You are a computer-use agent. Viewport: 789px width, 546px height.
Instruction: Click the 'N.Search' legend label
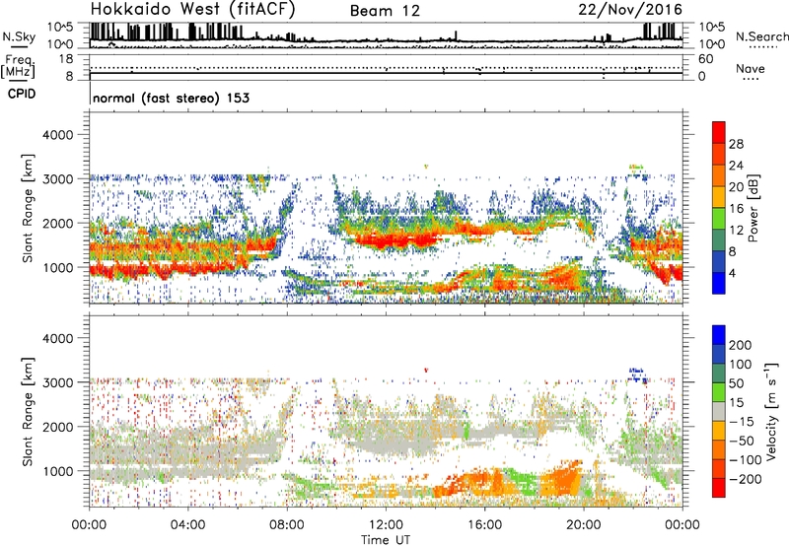click(762, 36)
